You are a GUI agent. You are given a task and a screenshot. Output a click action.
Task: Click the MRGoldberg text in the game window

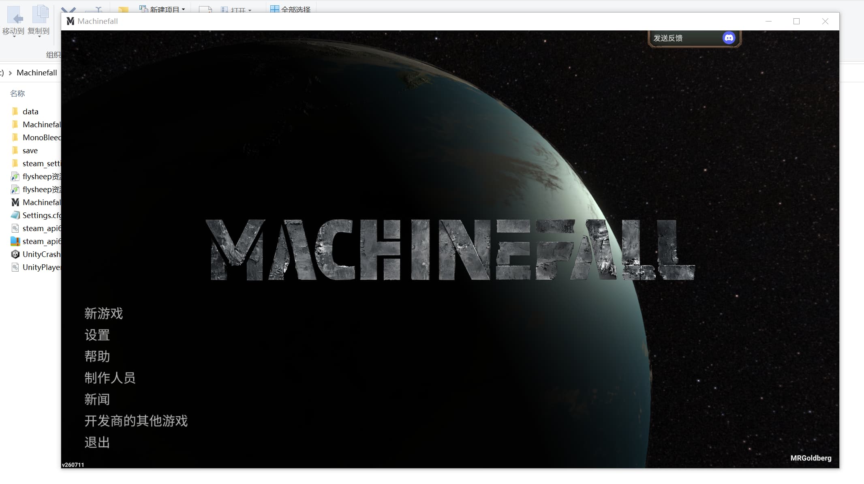[x=811, y=458]
